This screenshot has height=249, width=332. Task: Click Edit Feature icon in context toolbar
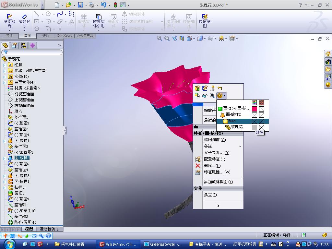coord(197,88)
